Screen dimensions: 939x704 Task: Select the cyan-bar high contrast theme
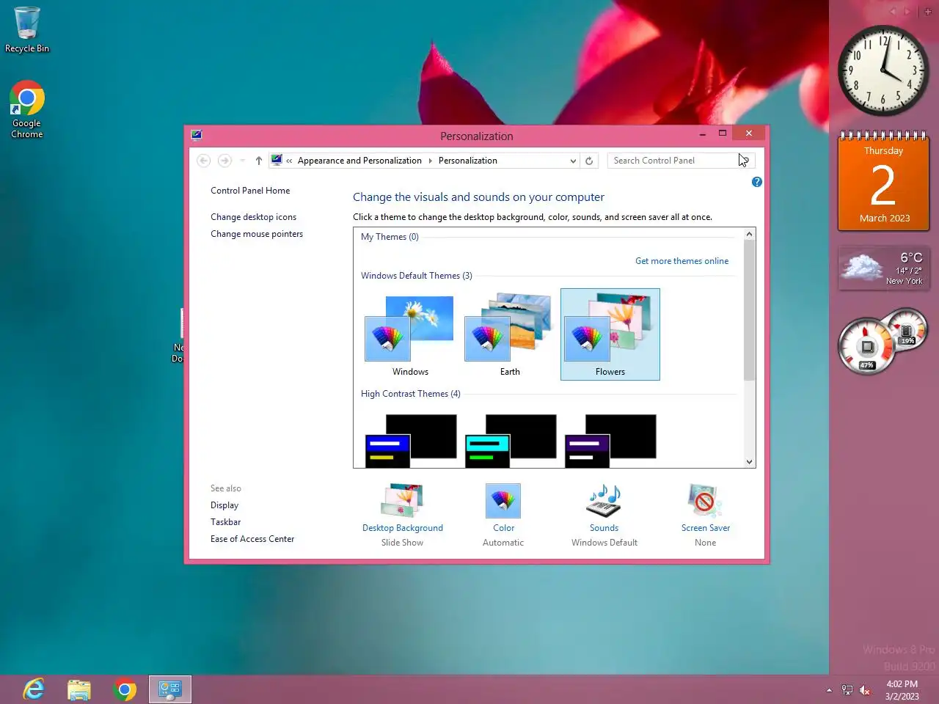[510, 441]
